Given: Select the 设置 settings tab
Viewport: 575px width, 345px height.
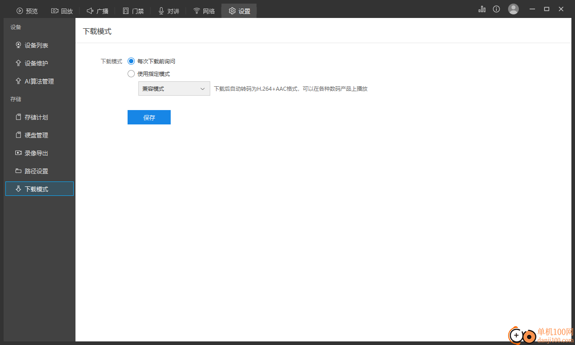Looking at the screenshot, I should click(239, 11).
